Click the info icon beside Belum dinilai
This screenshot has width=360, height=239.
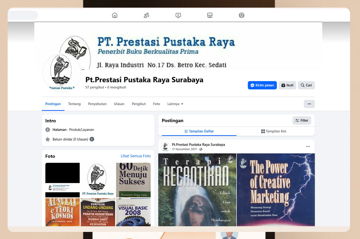pos(92,139)
